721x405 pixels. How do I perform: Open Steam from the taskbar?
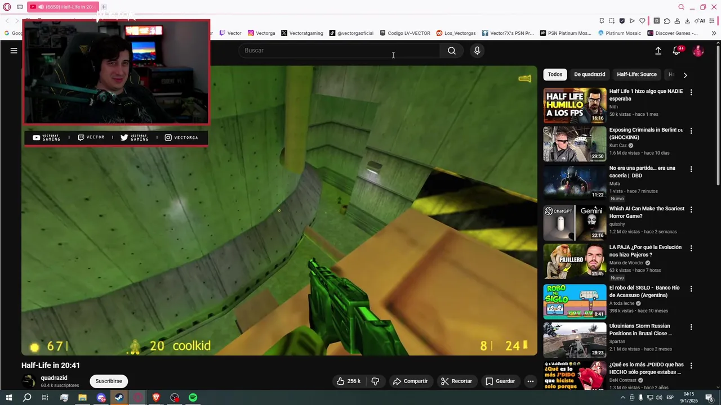pyautogui.click(x=119, y=398)
